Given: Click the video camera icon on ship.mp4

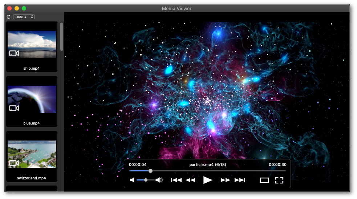Looking at the screenshot, I should pyautogui.click(x=14, y=53).
